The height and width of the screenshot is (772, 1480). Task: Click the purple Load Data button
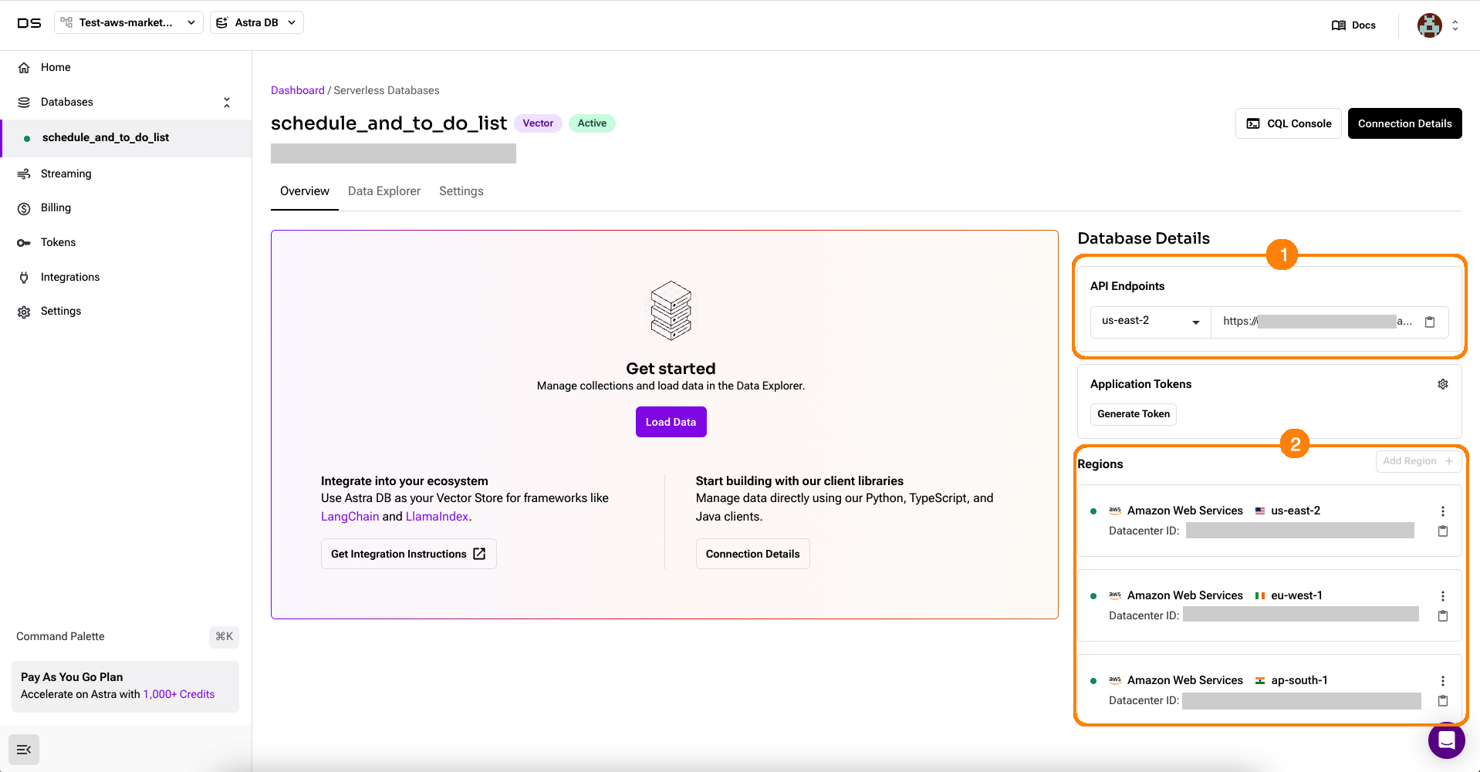[x=671, y=422]
